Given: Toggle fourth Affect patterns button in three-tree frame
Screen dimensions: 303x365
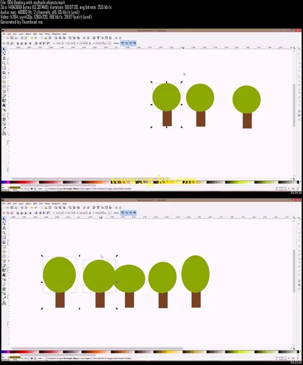Looking at the screenshot, I should (134, 43).
